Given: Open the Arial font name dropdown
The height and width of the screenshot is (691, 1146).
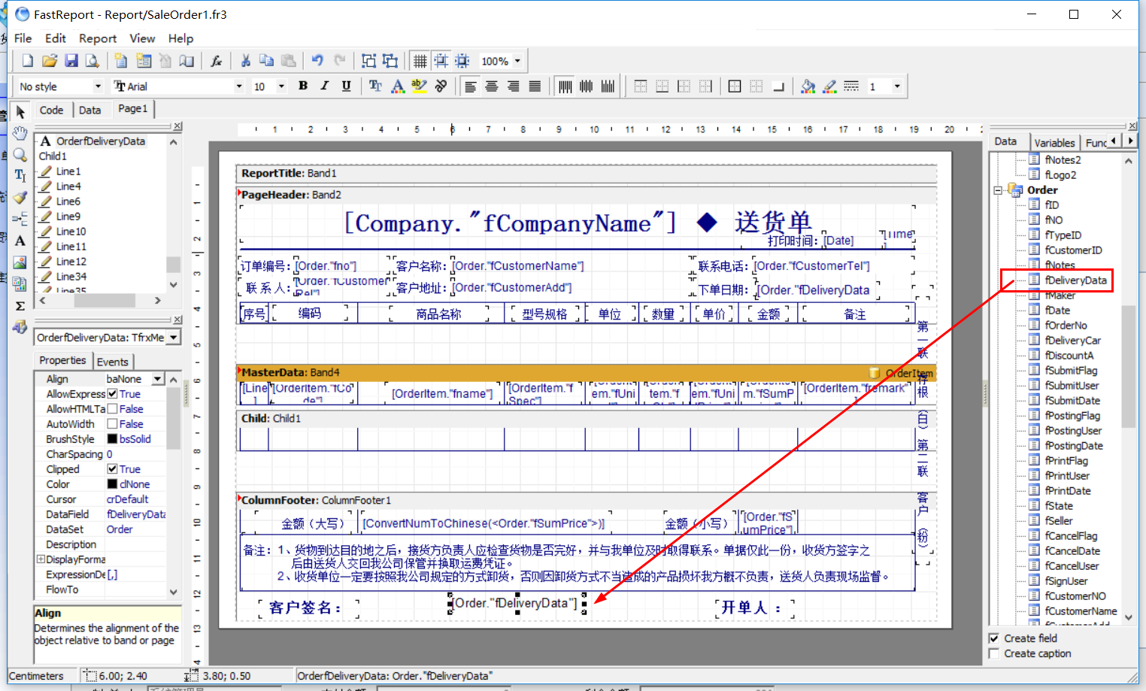Looking at the screenshot, I should pos(239,86).
